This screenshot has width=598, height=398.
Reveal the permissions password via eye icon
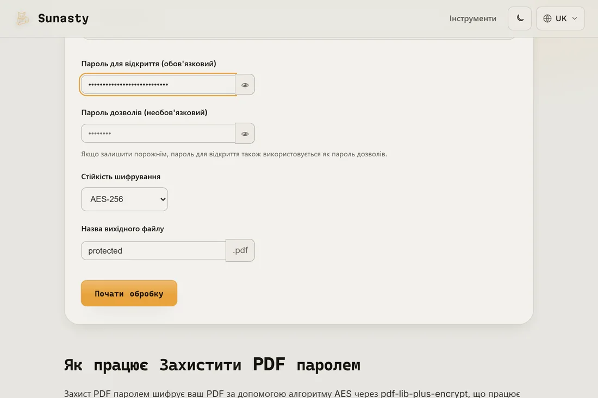[x=245, y=134]
